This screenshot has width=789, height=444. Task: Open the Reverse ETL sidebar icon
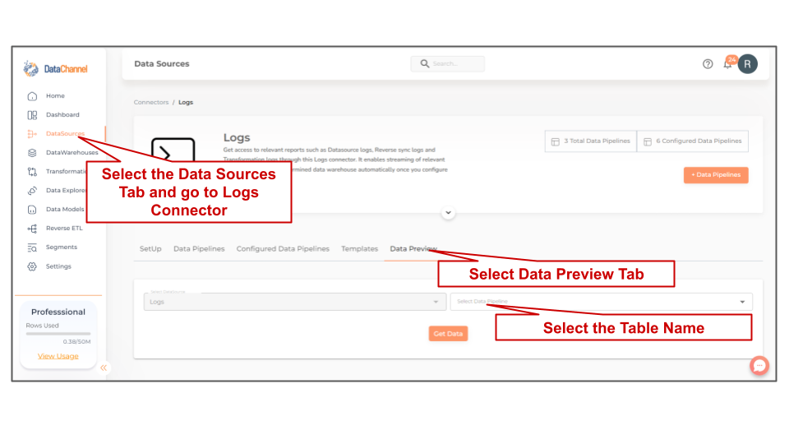[32, 229]
